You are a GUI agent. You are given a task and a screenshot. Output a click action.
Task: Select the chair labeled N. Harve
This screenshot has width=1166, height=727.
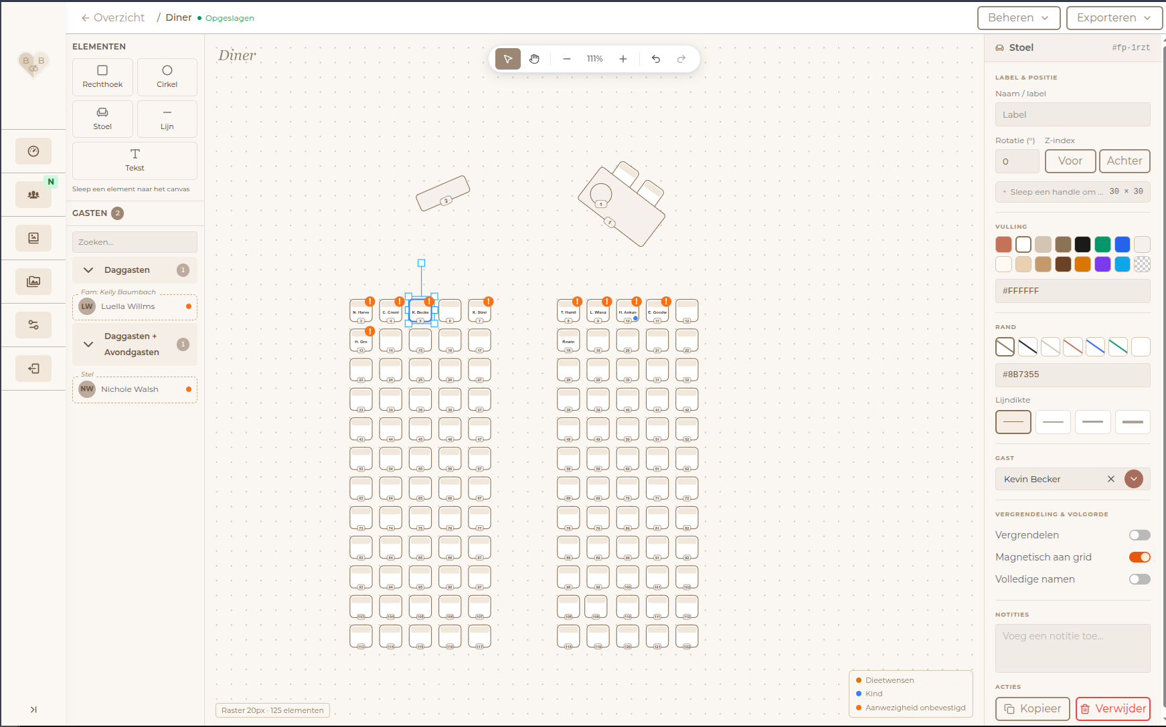click(x=361, y=311)
